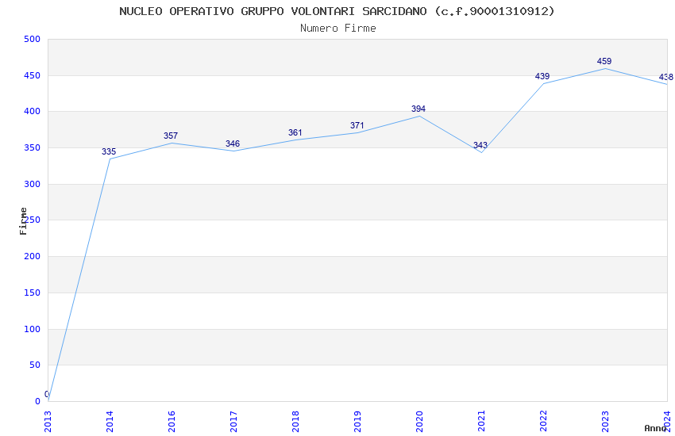Click the Anno x-axis title
The height and width of the screenshot is (436, 675).
point(655,428)
